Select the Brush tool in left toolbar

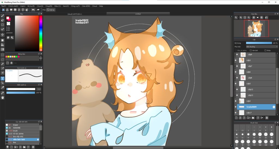pos(2,16)
